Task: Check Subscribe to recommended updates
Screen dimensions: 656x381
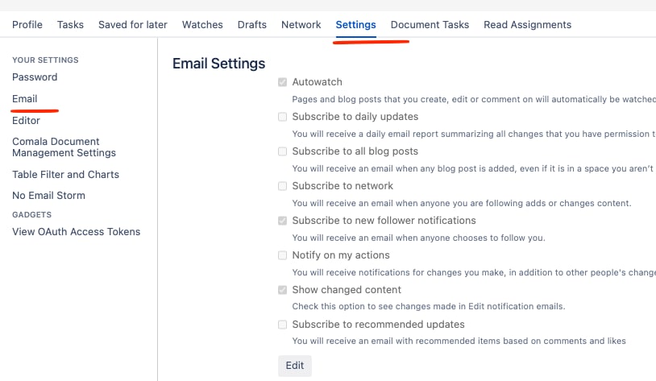Action: coord(282,325)
